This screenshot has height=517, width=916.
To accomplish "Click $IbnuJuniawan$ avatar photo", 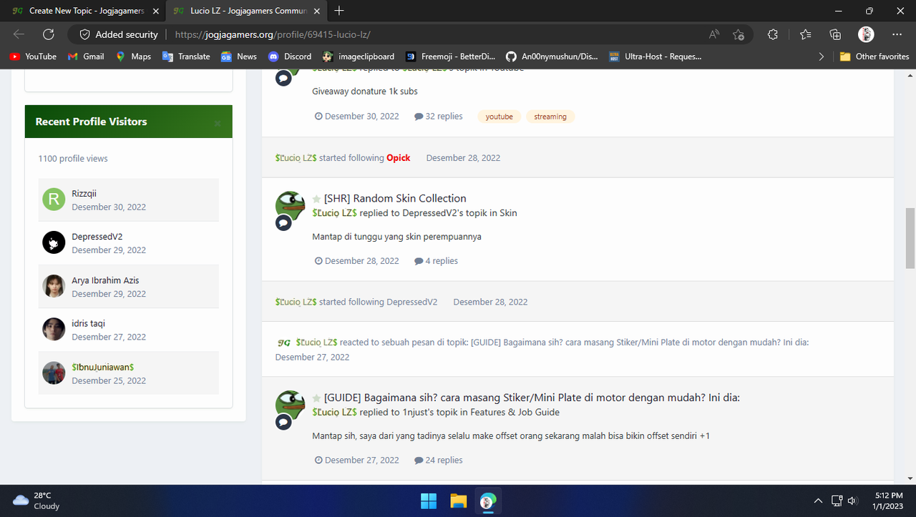I will pyautogui.click(x=54, y=373).
